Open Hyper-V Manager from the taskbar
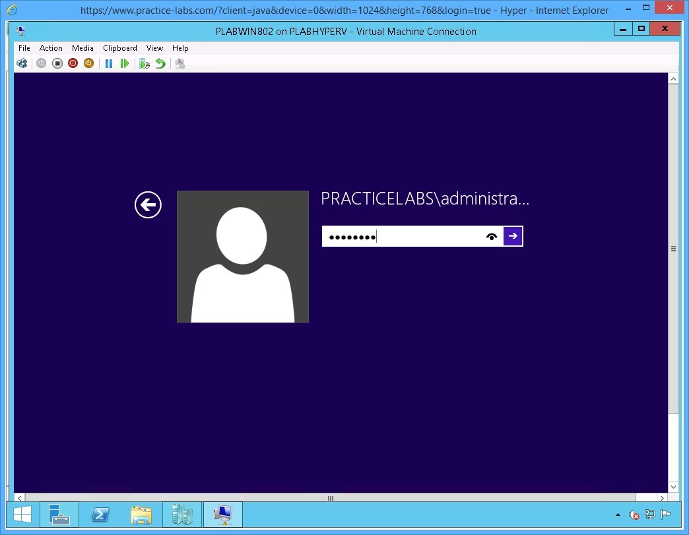The height and width of the screenshot is (535, 689). coord(182,515)
